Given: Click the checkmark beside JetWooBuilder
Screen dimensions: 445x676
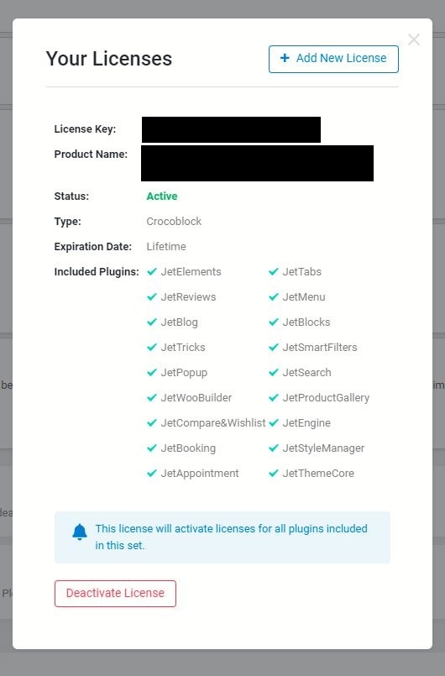Looking at the screenshot, I should coord(152,397).
